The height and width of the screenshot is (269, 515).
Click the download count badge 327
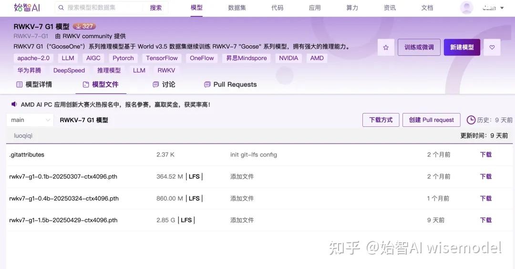tap(84, 26)
